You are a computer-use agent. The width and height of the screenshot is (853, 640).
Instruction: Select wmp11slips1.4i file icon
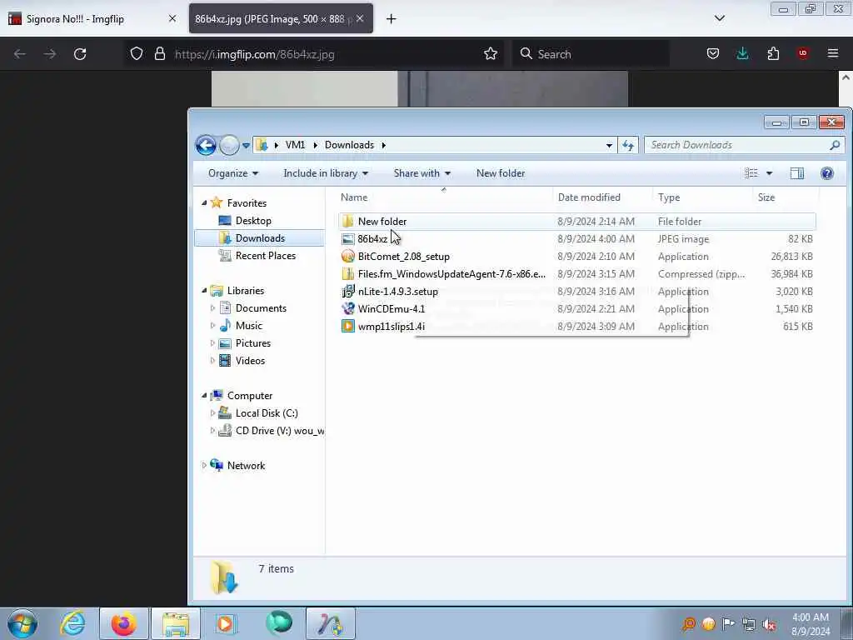point(347,326)
